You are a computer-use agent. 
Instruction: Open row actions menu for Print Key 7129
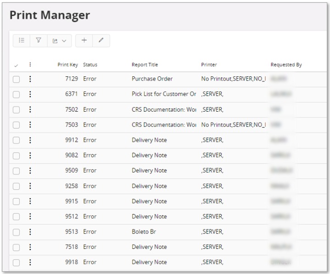point(30,79)
